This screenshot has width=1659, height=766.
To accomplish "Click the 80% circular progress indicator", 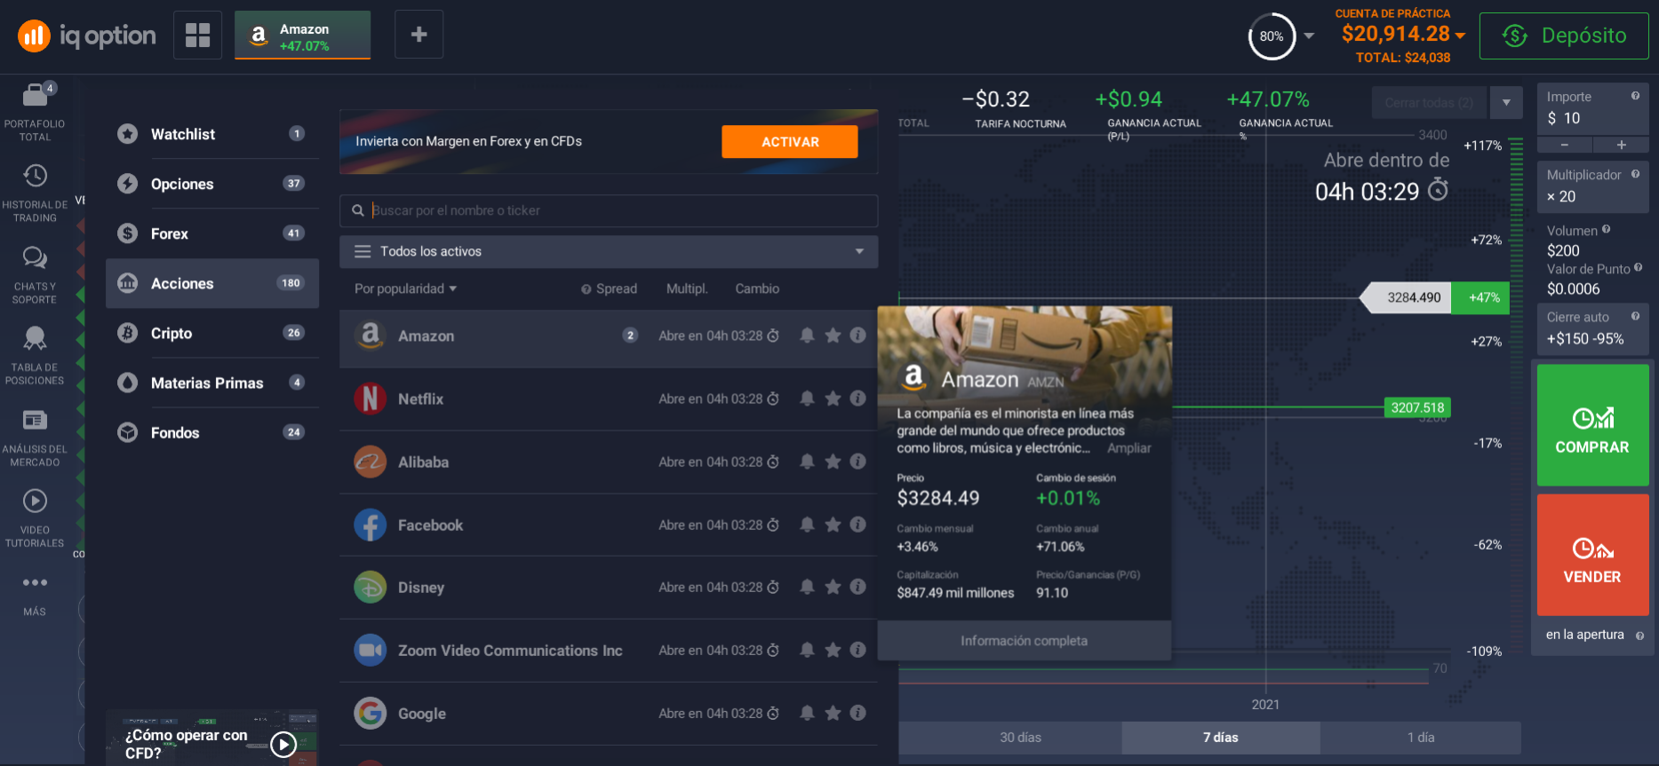I will (1272, 36).
